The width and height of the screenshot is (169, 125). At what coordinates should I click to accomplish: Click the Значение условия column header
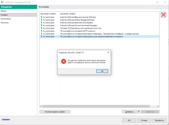point(68,14)
